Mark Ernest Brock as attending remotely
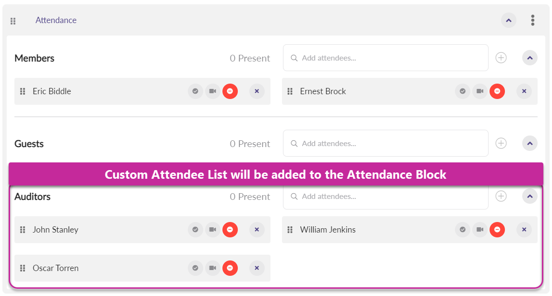552x296 pixels. point(479,91)
